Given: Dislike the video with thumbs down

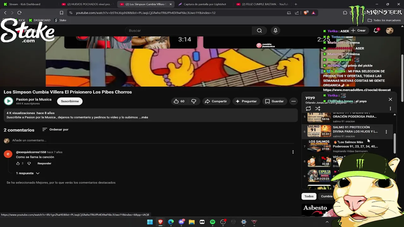Looking at the screenshot, I should [x=194, y=101].
